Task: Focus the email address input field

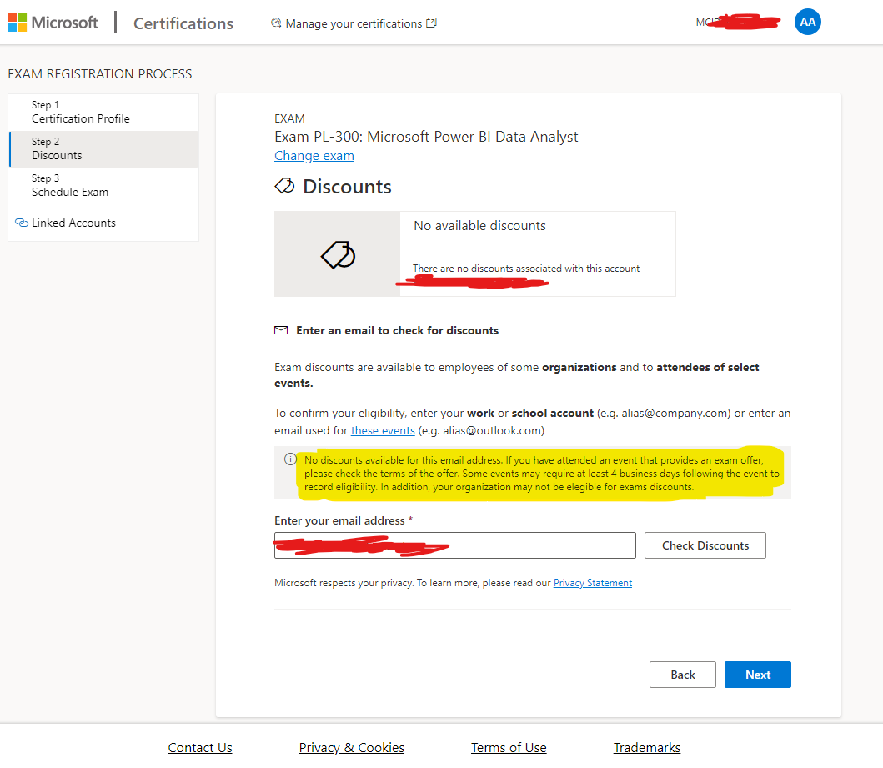Action: click(x=455, y=545)
